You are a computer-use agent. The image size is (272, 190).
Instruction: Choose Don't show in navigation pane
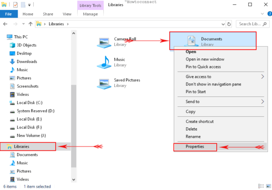coord(213,84)
